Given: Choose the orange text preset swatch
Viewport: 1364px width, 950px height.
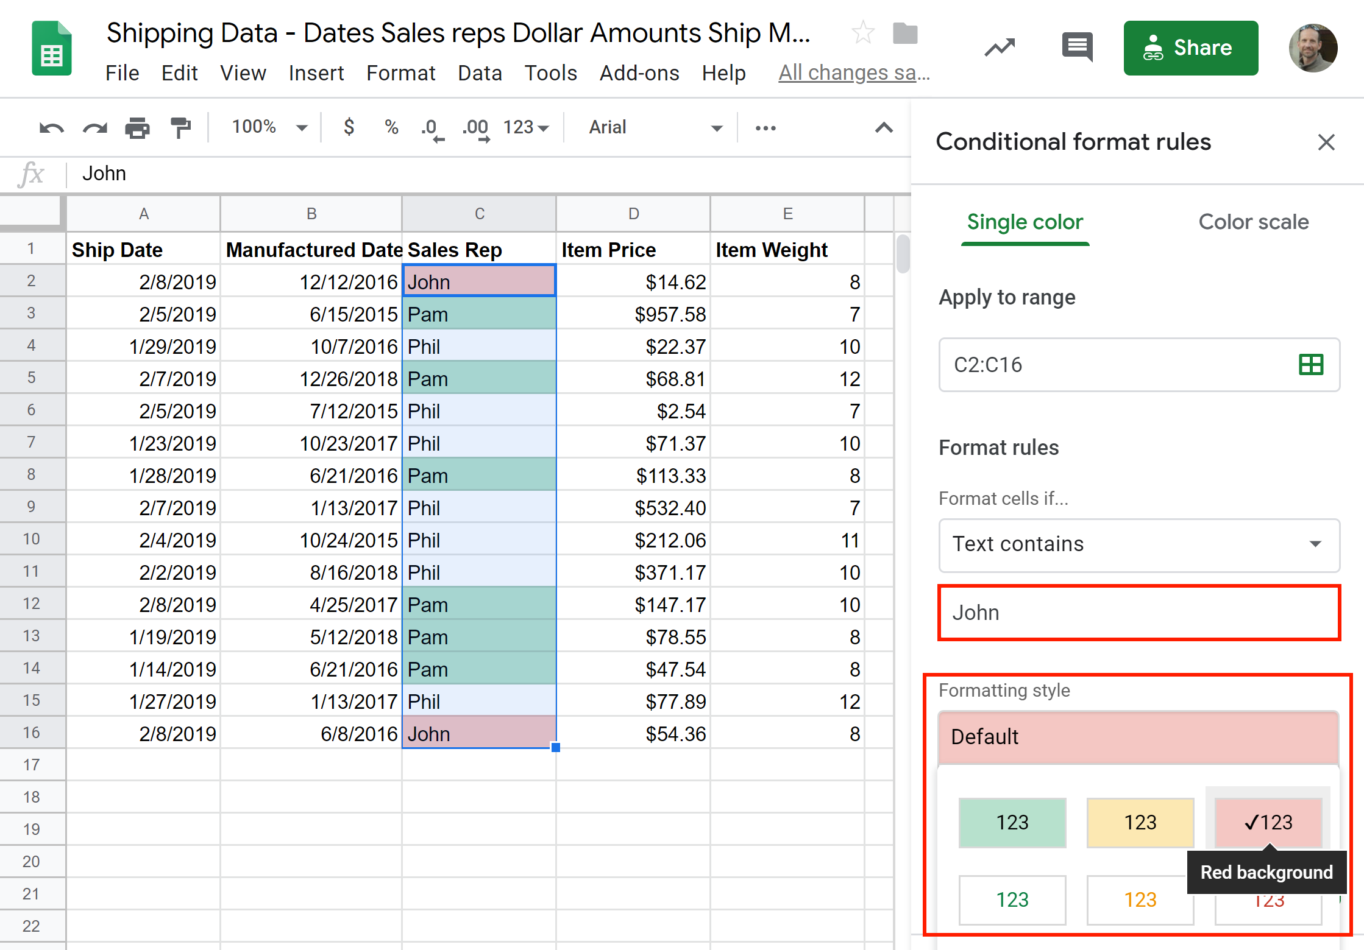Looking at the screenshot, I should click(1140, 900).
